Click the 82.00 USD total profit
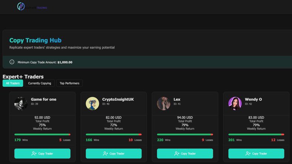 pos(114,117)
